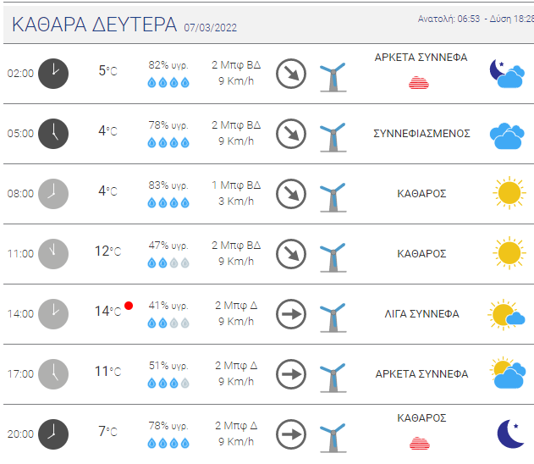Click the red cloud warning under ΑΡΚΕΤΑ ΣΥΝΝΕΦΑ
This screenshot has height=464, width=534.
click(419, 83)
